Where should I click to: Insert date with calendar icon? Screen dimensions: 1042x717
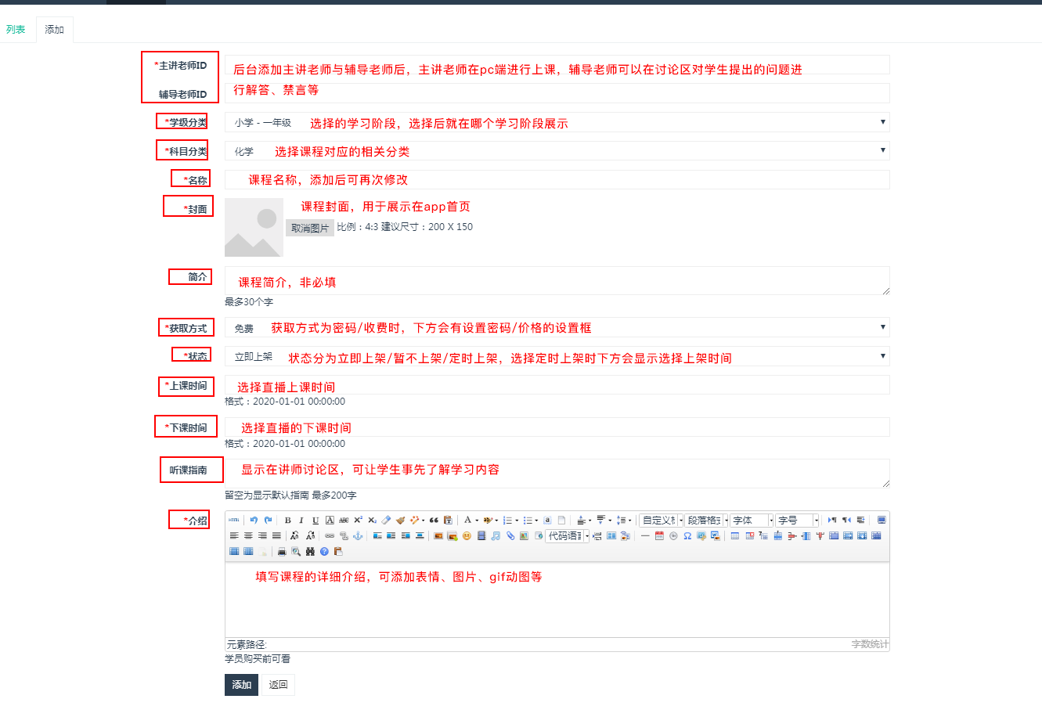pos(659,535)
